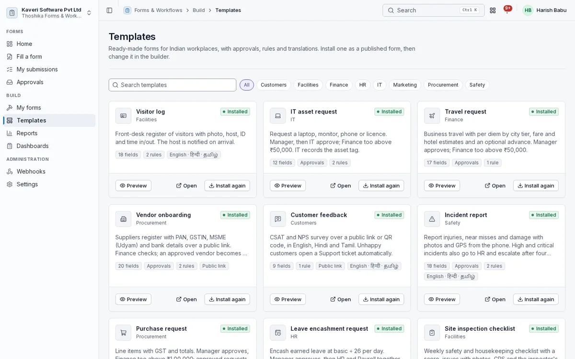Open the apps grid icon in header

tap(493, 10)
